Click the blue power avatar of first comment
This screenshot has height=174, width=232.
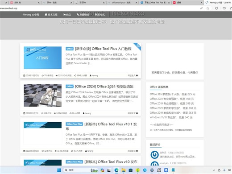pos(154,155)
